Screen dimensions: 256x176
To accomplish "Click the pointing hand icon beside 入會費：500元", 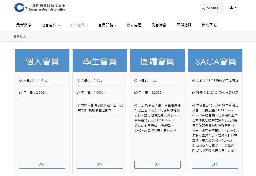I will point(78,80).
